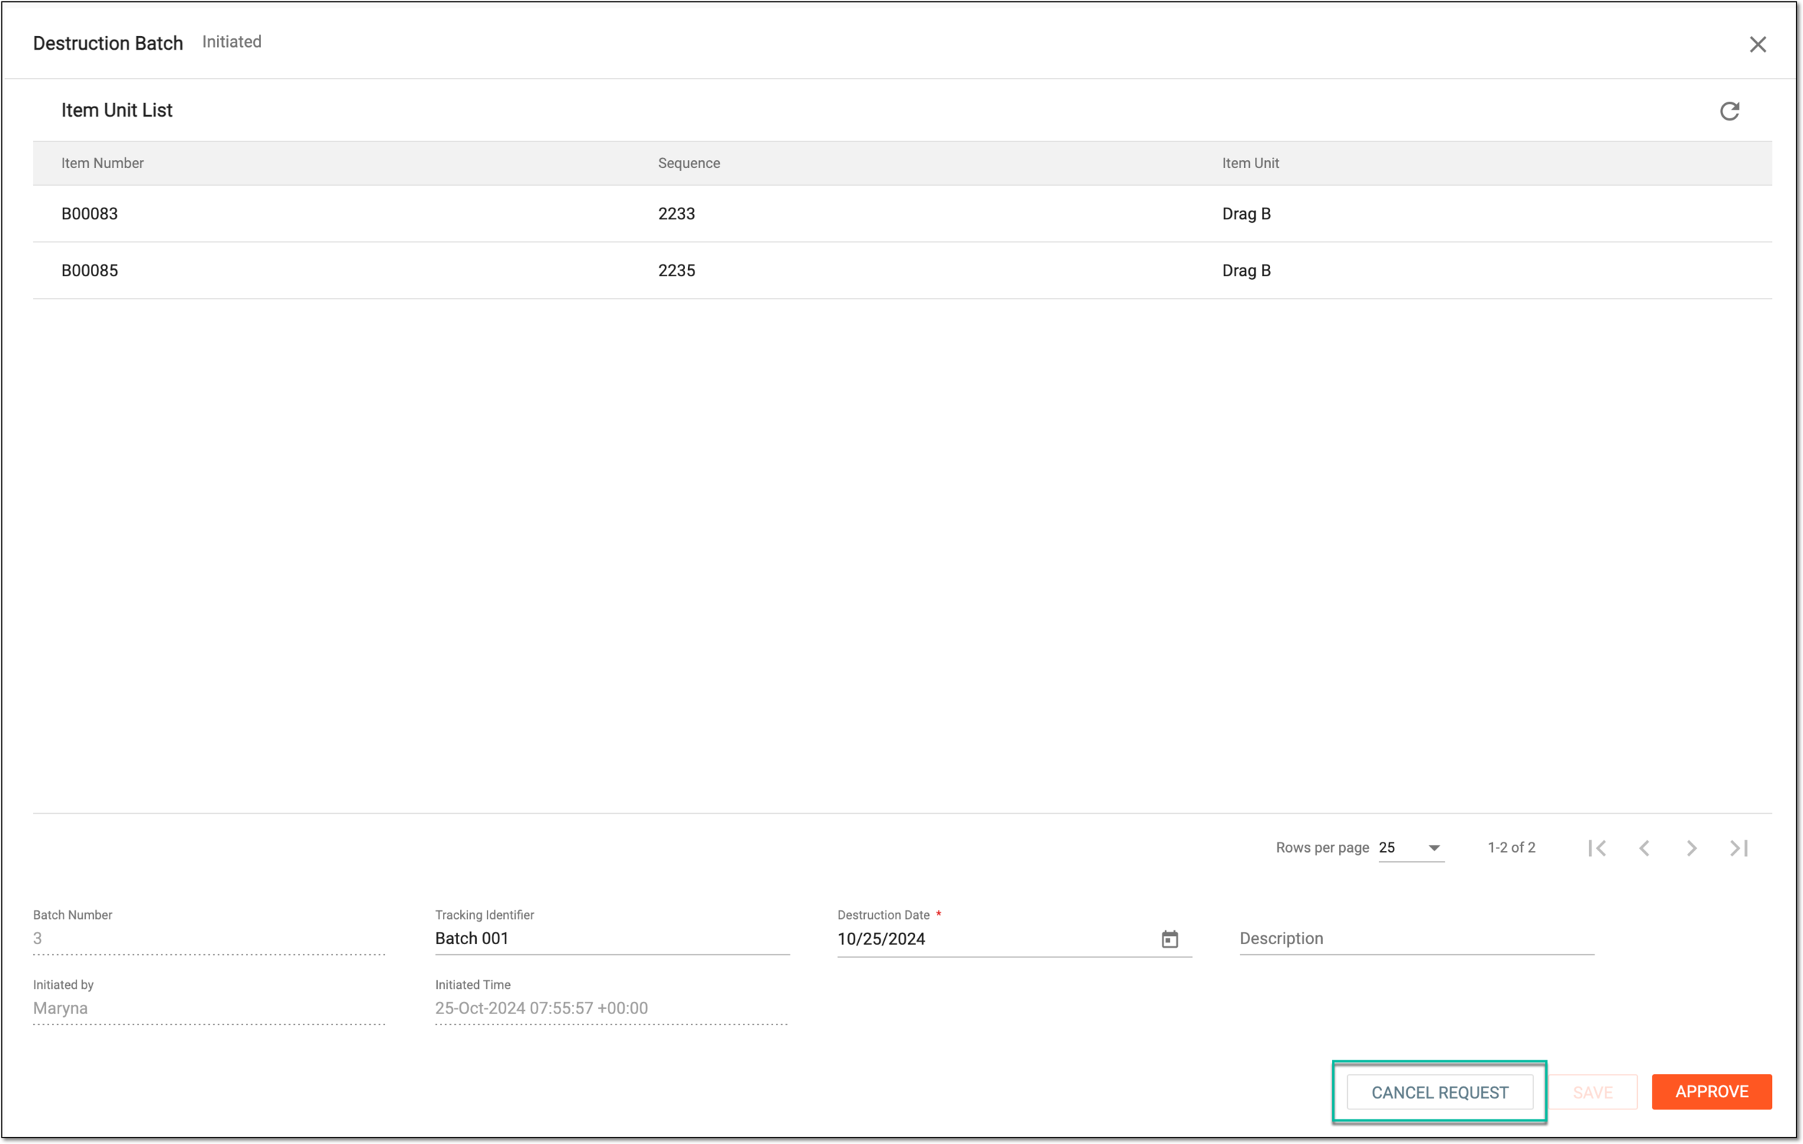Viewport: 1803px width, 1144px height.
Task: Click the Initiated by value Maryna
Action: (x=60, y=1008)
